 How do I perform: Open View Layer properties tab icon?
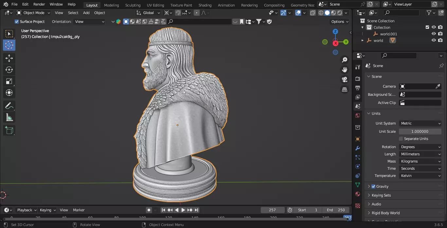358,97
